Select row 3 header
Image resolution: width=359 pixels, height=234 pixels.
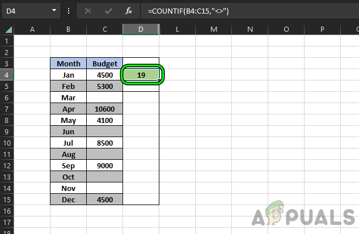pos(7,63)
